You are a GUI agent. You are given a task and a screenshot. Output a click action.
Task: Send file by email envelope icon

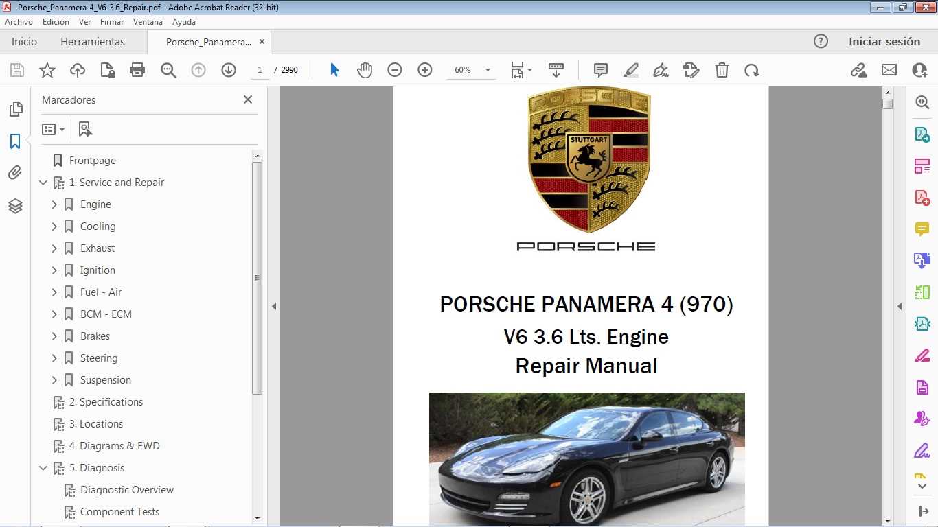coord(889,70)
